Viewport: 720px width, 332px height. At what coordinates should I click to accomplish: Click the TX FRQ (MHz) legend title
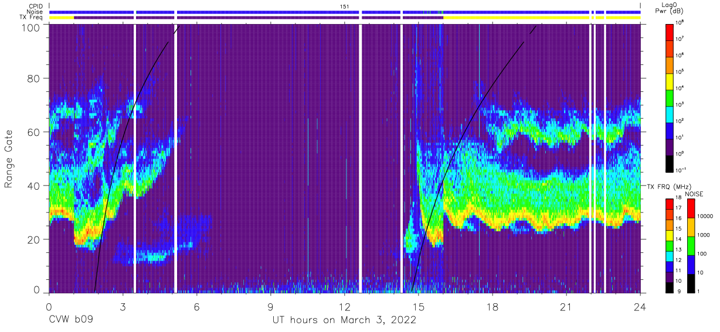668,186
